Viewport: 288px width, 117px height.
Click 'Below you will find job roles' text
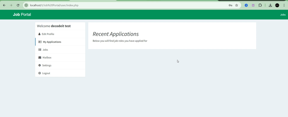[120, 41]
